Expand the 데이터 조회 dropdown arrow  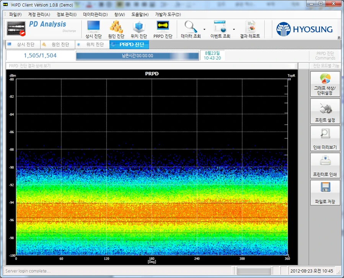point(204,29)
